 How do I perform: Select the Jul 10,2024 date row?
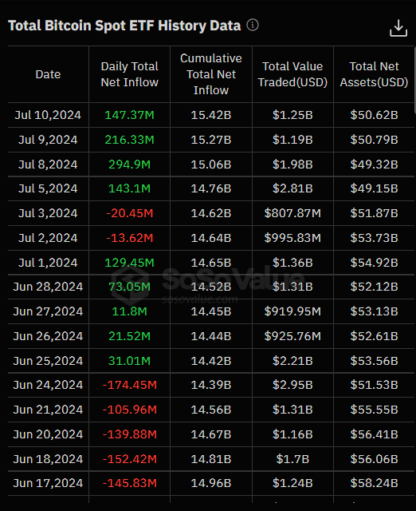48,115
